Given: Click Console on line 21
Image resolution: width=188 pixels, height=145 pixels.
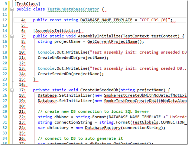Looking at the screenshot, I should [46, 68].
